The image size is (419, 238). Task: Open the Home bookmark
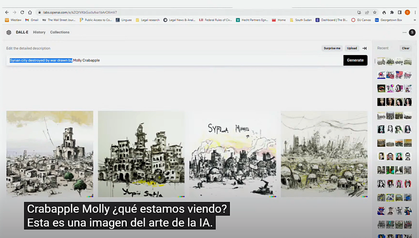[x=279, y=20]
